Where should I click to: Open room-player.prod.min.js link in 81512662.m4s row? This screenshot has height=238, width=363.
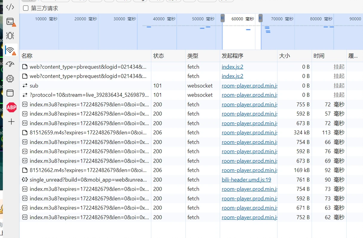pyautogui.click(x=249, y=170)
